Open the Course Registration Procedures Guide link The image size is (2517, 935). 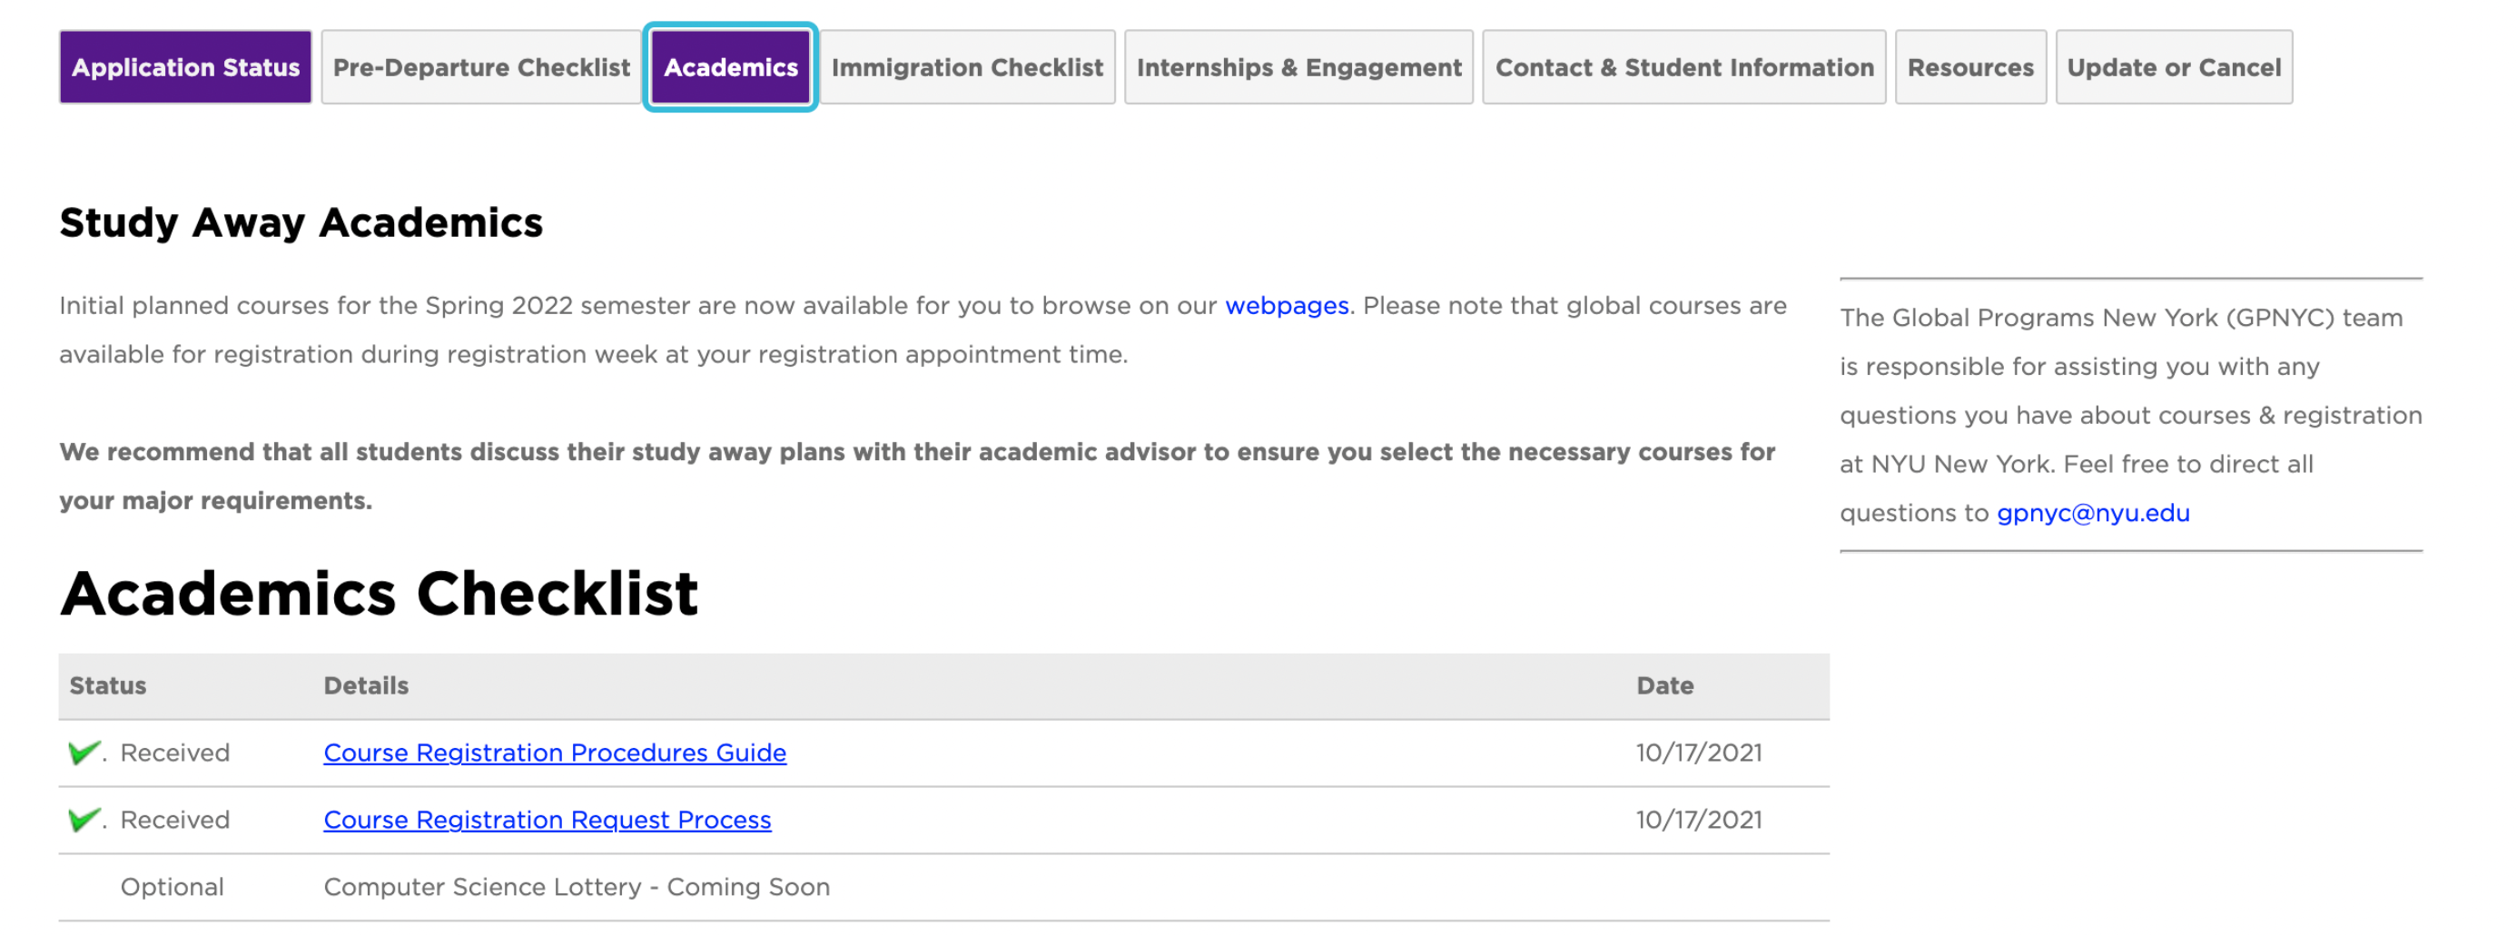pos(554,753)
